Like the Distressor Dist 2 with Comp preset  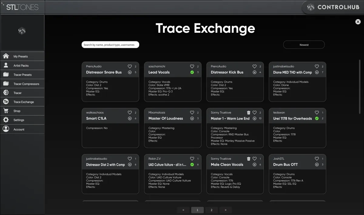click(130, 159)
